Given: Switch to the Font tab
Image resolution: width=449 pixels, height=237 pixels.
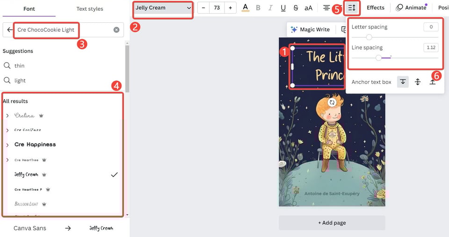Looking at the screenshot, I should (29, 9).
